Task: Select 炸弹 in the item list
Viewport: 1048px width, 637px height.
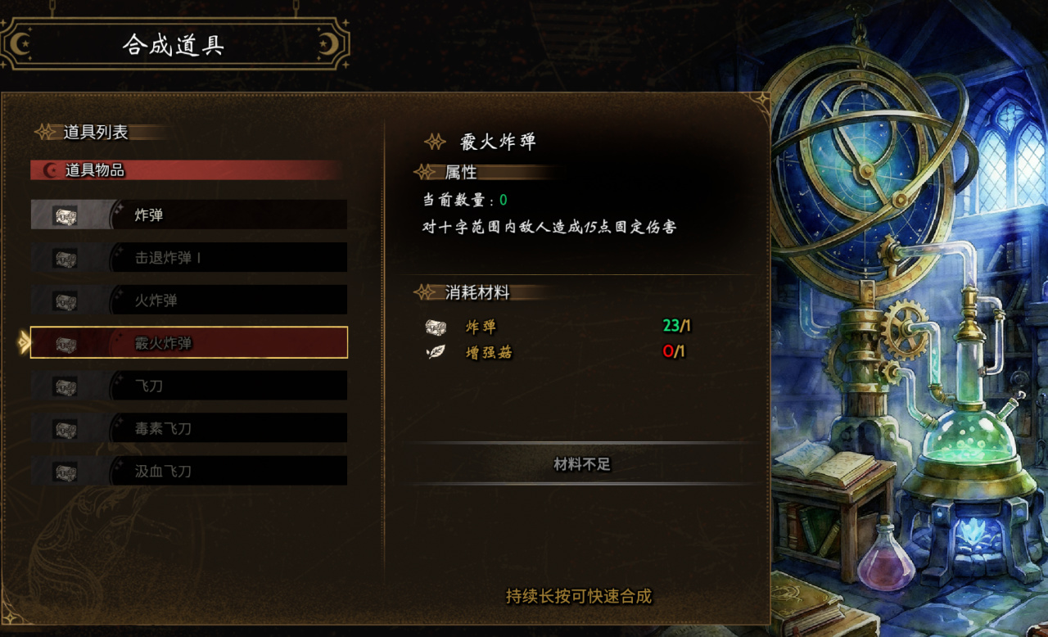Action: 189,215
